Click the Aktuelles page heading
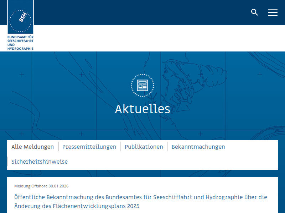 pyautogui.click(x=142, y=109)
